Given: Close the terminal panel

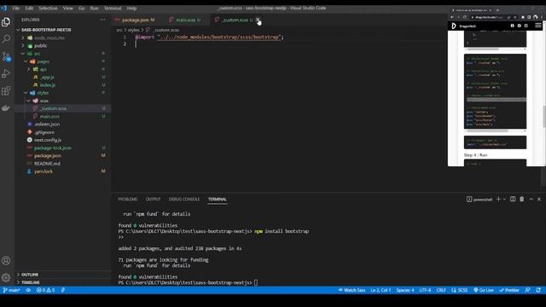Looking at the screenshot, I should tap(539, 199).
